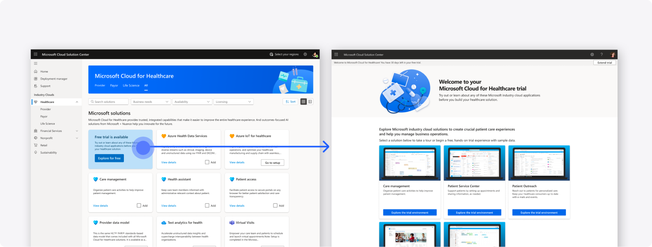
Task: Click globe icon beside Select your regions
Action: (271, 54)
